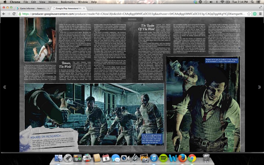The width and height of the screenshot is (264, 165).
Task: Click the Castellanos holding pistol image
Action: tap(203, 104)
